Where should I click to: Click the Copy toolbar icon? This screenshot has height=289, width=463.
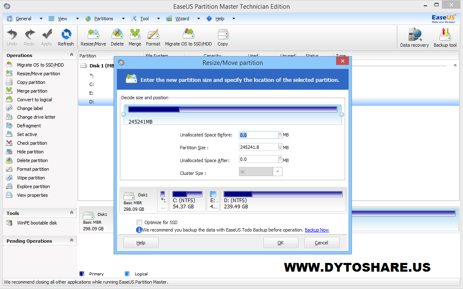click(223, 37)
